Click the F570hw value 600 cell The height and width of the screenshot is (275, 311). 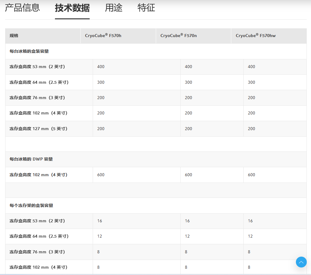(275, 175)
